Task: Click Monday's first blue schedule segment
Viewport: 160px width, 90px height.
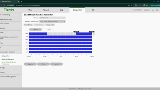Action: pyautogui.click(x=38, y=33)
